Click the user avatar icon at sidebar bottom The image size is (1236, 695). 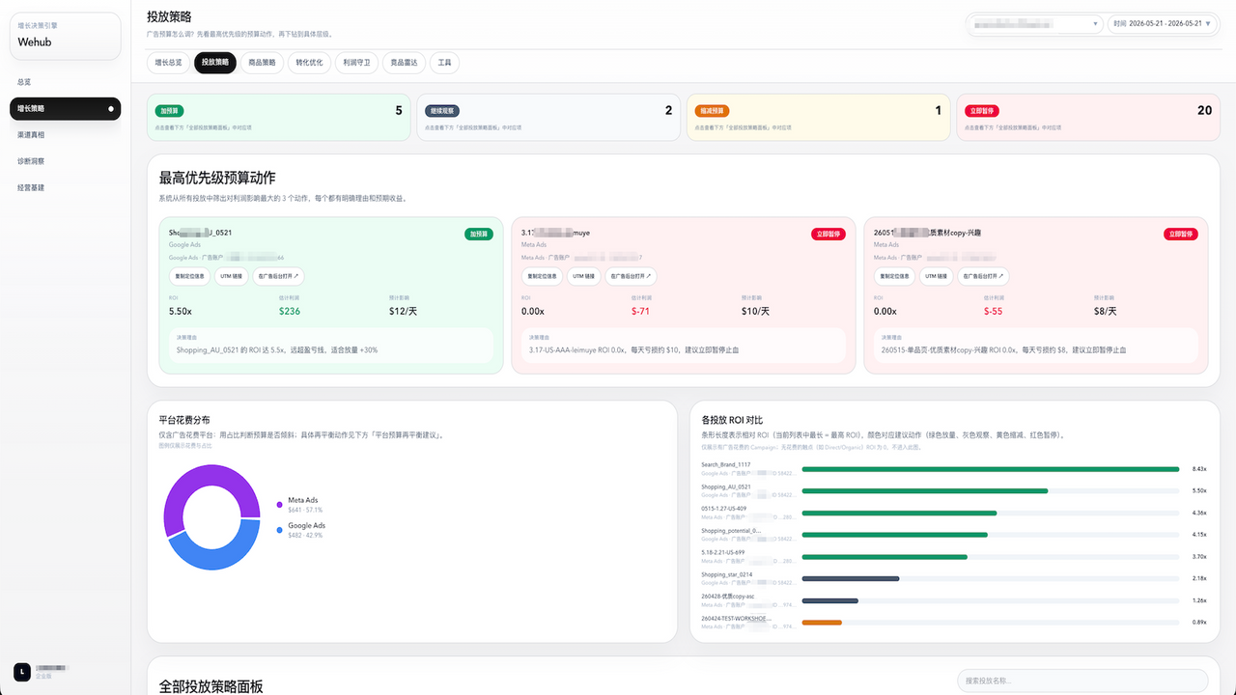coord(21,672)
